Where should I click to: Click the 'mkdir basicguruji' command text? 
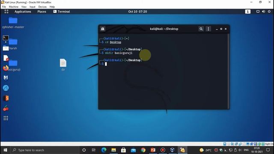pos(119,53)
